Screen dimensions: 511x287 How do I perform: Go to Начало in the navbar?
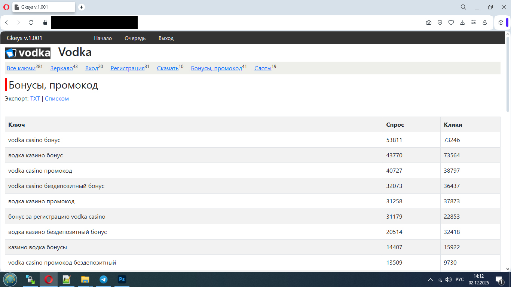103,38
